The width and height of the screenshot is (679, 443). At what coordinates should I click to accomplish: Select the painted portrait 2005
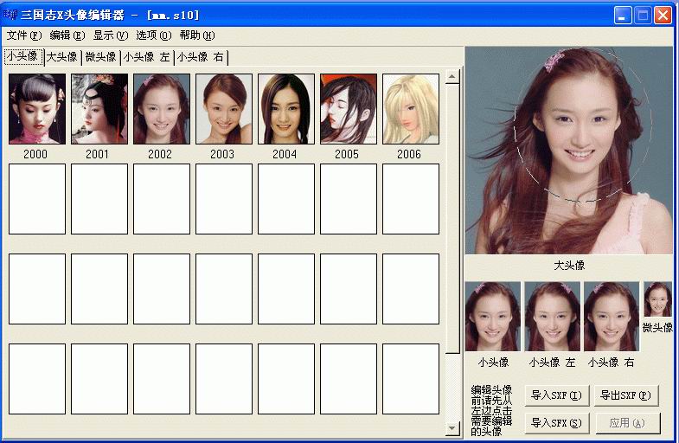(349, 109)
